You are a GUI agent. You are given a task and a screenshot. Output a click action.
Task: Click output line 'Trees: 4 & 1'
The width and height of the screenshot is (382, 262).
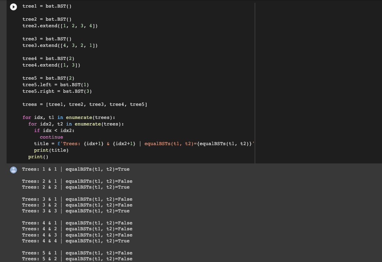click(77, 223)
